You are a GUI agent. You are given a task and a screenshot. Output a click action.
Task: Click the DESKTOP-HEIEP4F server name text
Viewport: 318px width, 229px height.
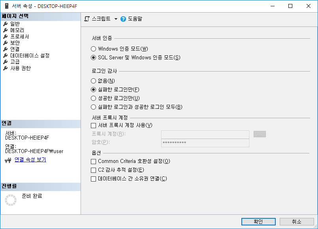click(27, 138)
